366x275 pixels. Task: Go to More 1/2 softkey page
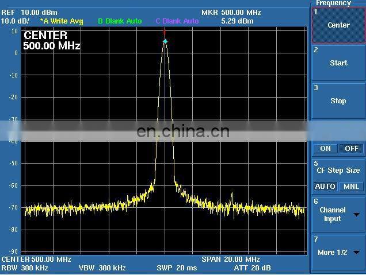[x=338, y=253]
